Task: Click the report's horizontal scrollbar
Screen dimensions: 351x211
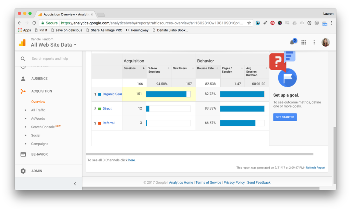Action: coord(200,154)
